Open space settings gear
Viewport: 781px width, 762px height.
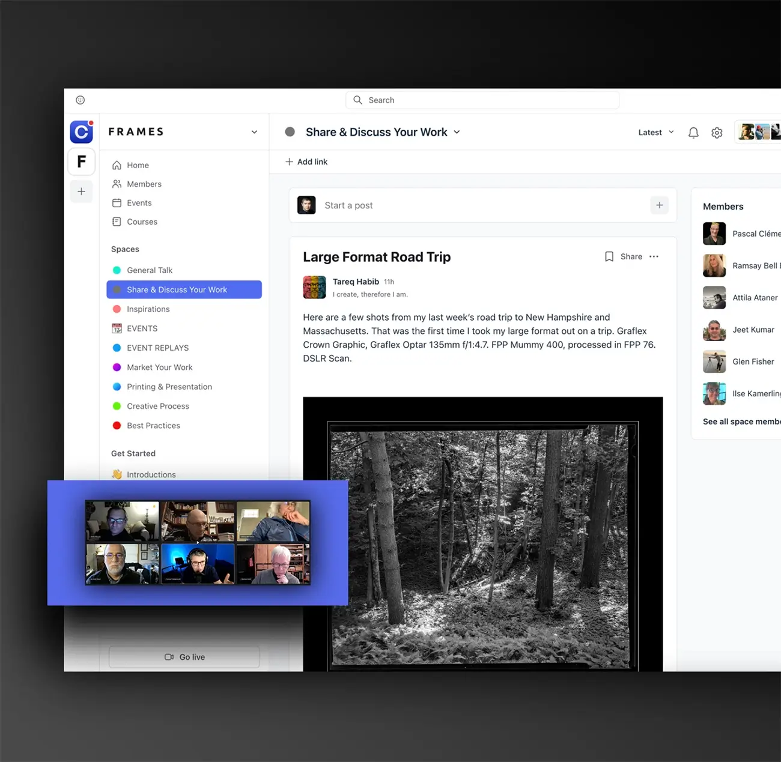(x=717, y=133)
